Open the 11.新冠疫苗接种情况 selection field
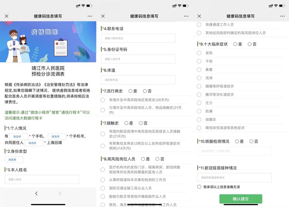The width and height of the screenshot is (289, 207). click(x=234, y=177)
